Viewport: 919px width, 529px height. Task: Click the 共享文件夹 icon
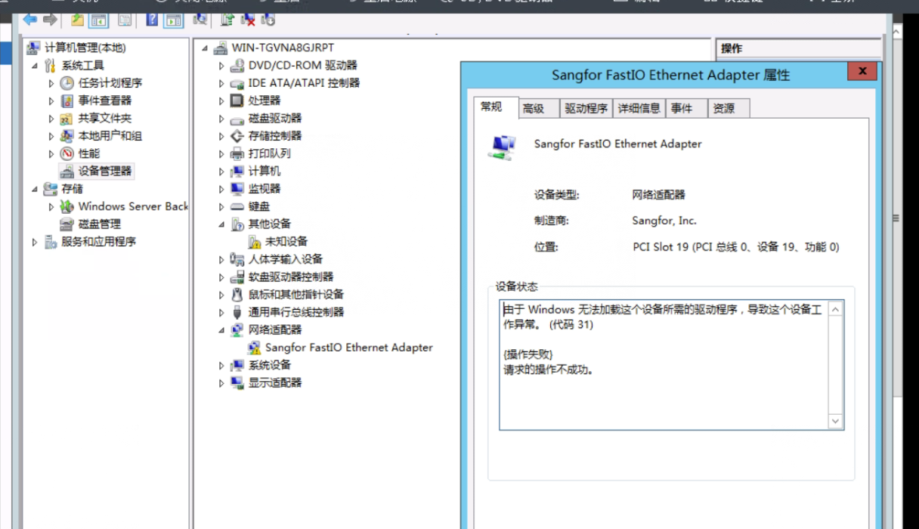(x=67, y=119)
